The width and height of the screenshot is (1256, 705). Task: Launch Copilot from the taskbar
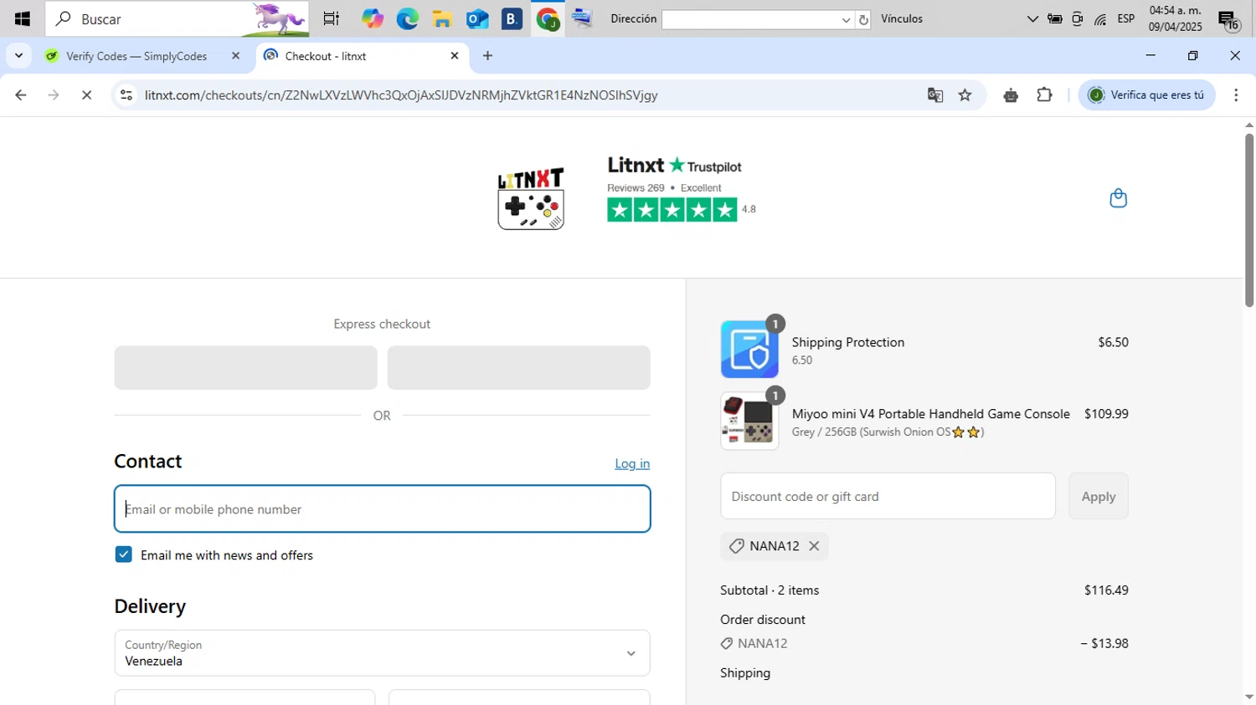point(373,18)
